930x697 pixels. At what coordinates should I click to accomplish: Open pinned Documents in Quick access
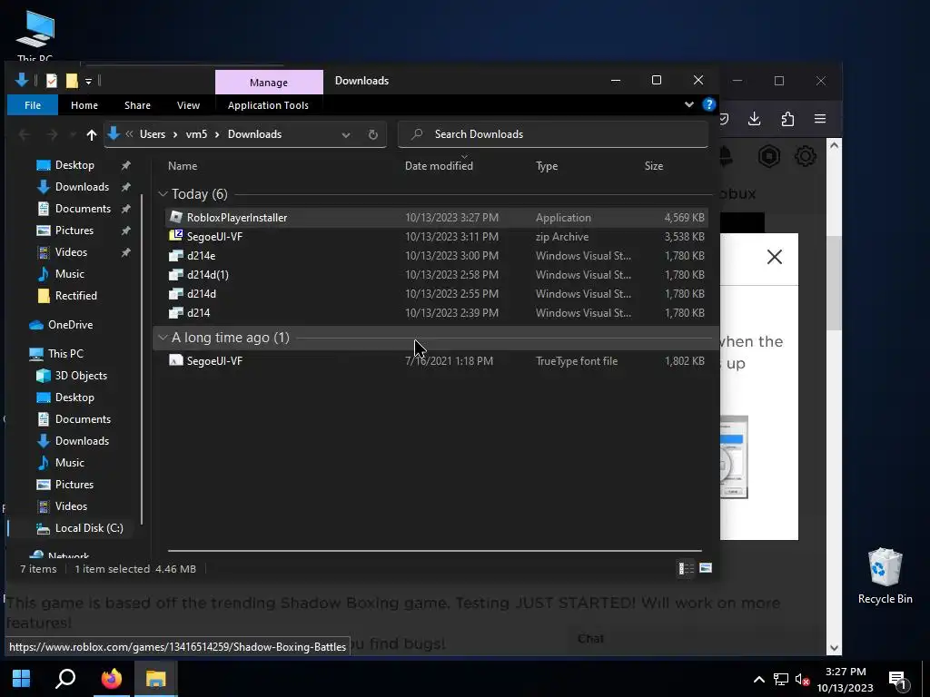pyautogui.click(x=83, y=209)
